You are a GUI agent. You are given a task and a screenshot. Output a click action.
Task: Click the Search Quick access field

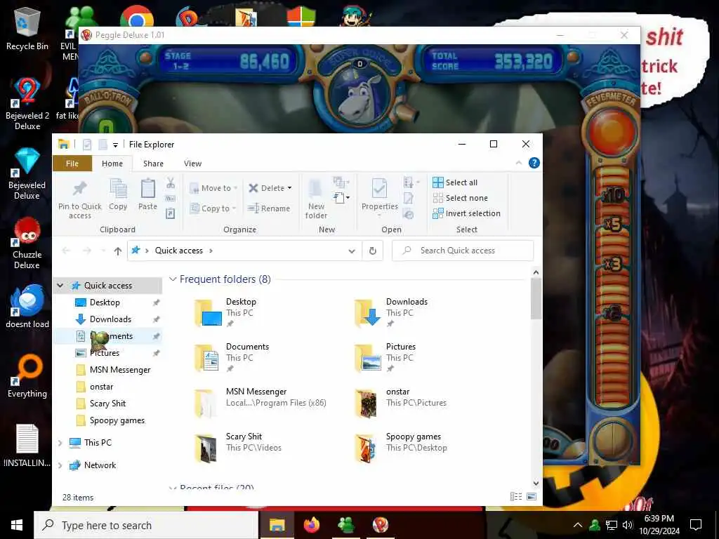tap(463, 251)
